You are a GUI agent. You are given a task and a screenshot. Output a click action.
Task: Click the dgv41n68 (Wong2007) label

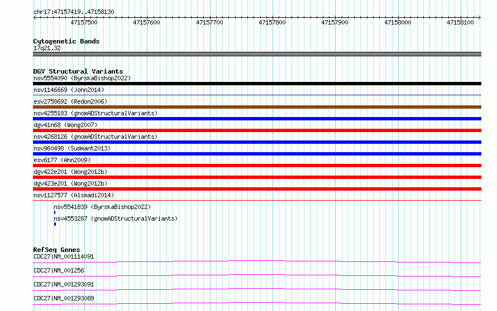(65, 125)
